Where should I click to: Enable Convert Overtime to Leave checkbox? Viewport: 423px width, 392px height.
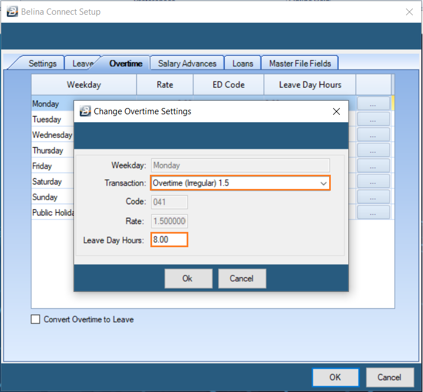pyautogui.click(x=36, y=319)
